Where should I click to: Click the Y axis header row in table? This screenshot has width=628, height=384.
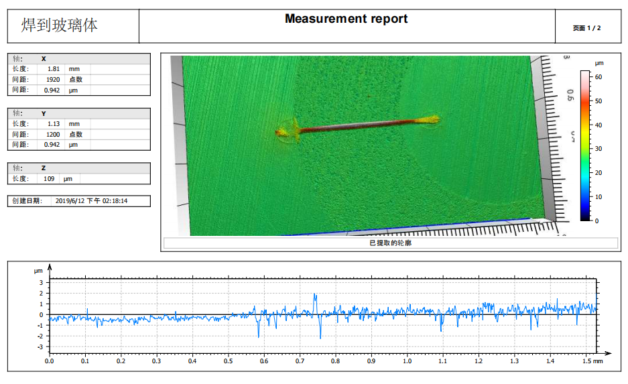click(x=79, y=113)
